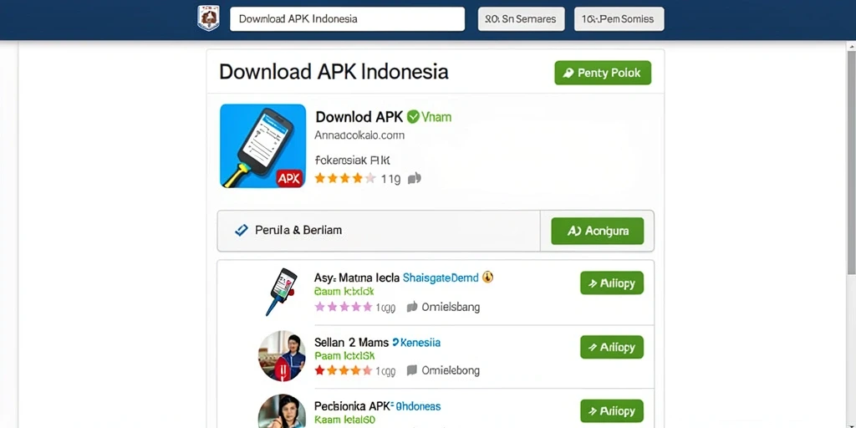Open the 'Sellan 2 Mams' title
The image size is (856, 428).
point(352,342)
